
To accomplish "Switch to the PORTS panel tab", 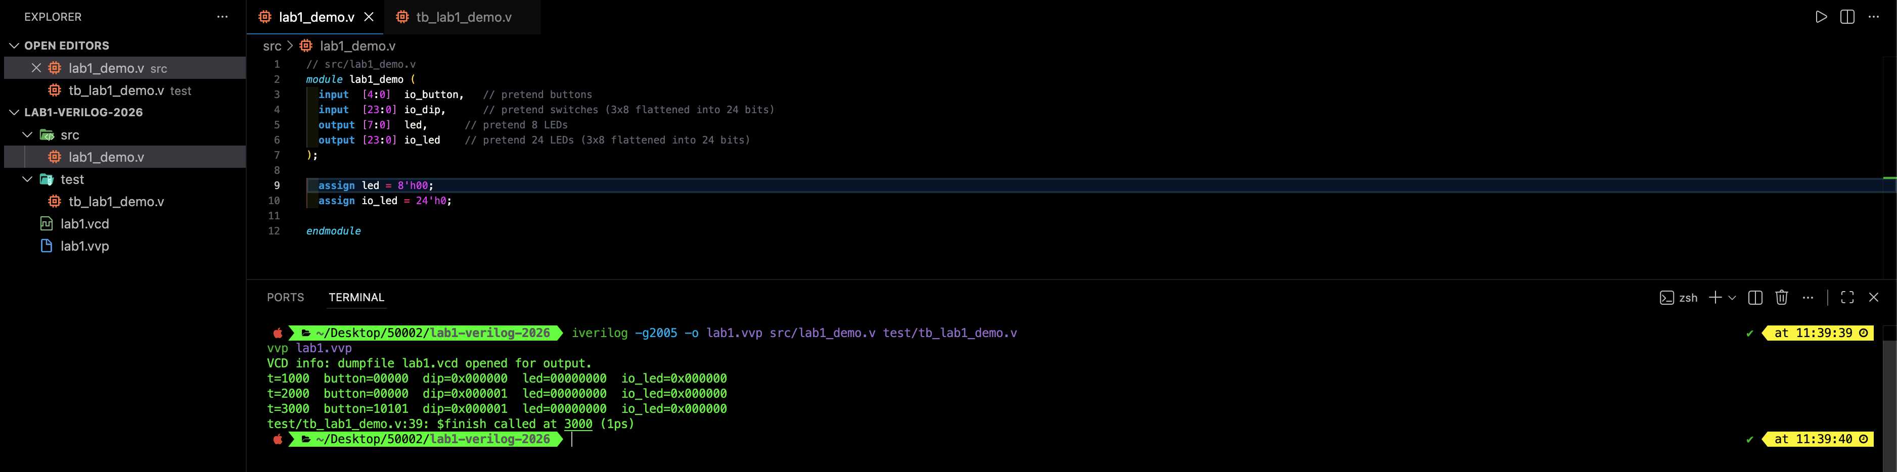I will [285, 298].
